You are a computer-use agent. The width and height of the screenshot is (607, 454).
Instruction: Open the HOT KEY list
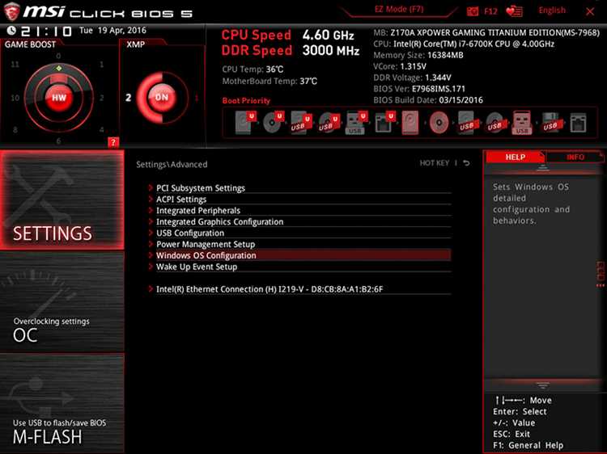435,163
